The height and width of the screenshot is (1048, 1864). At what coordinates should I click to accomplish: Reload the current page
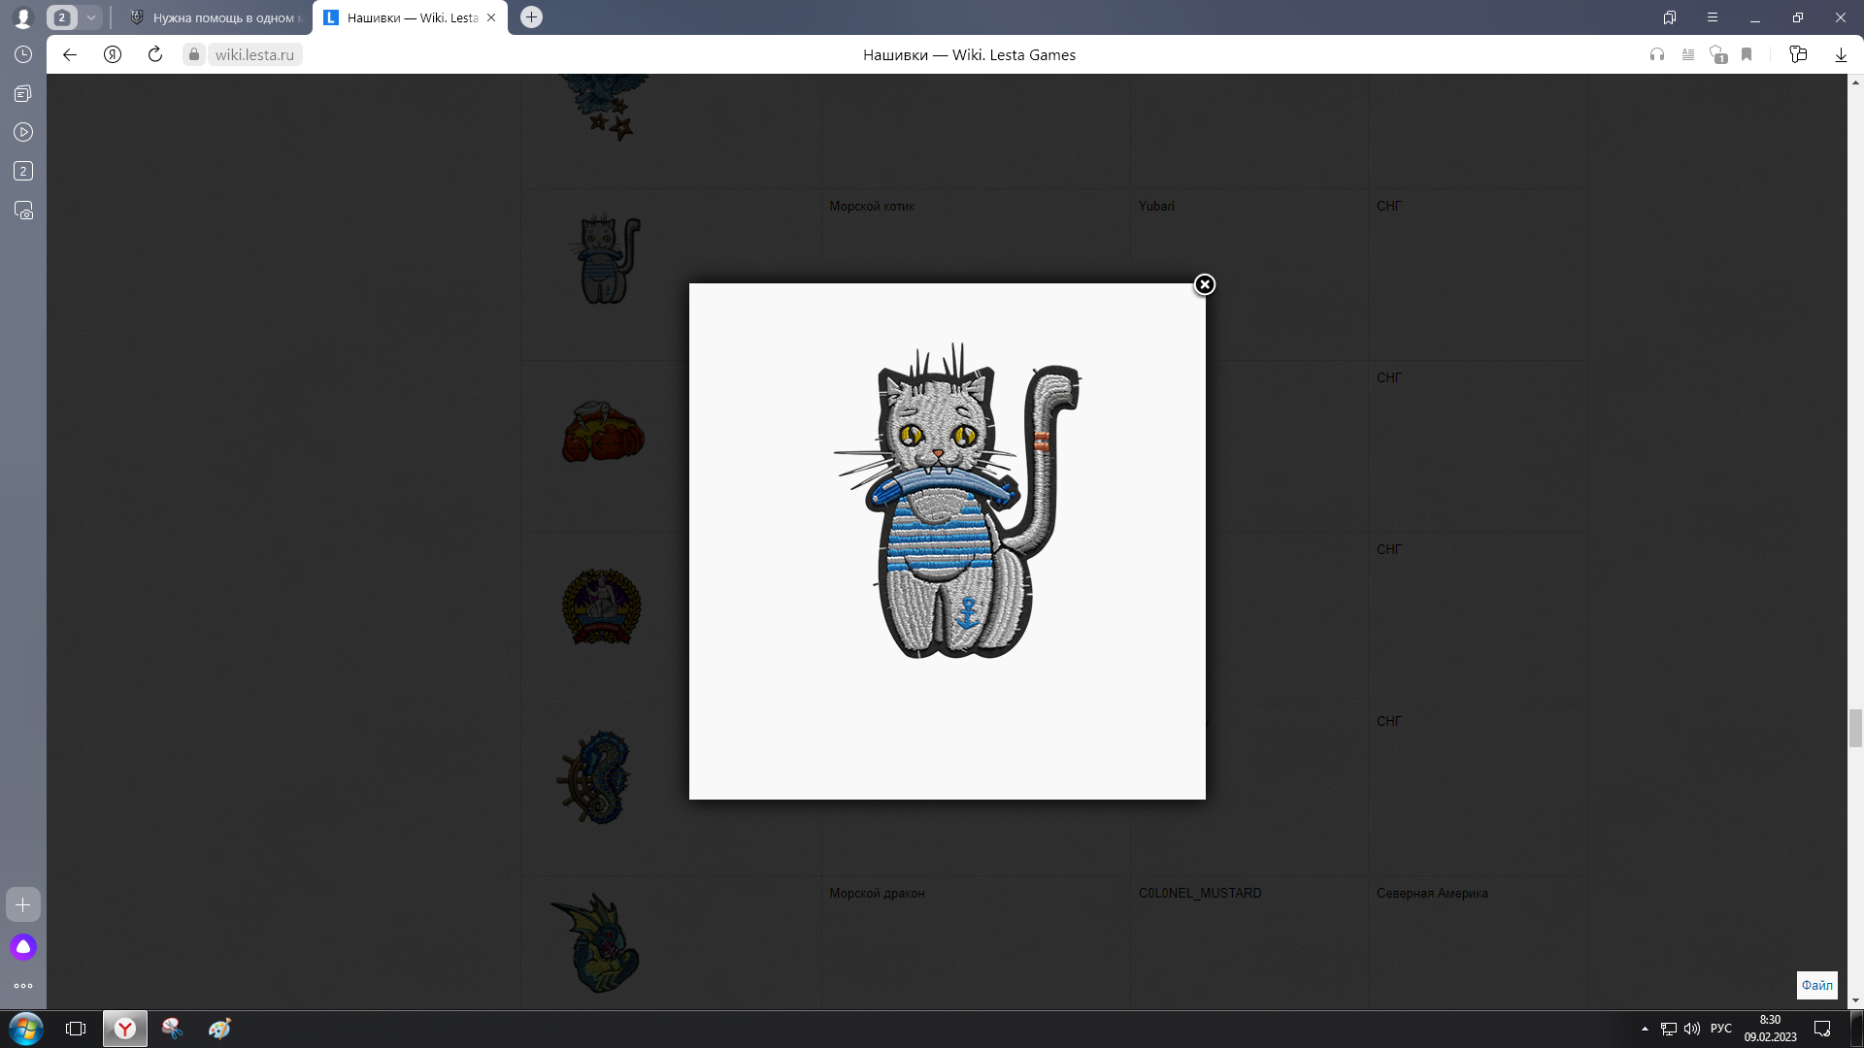tap(155, 54)
